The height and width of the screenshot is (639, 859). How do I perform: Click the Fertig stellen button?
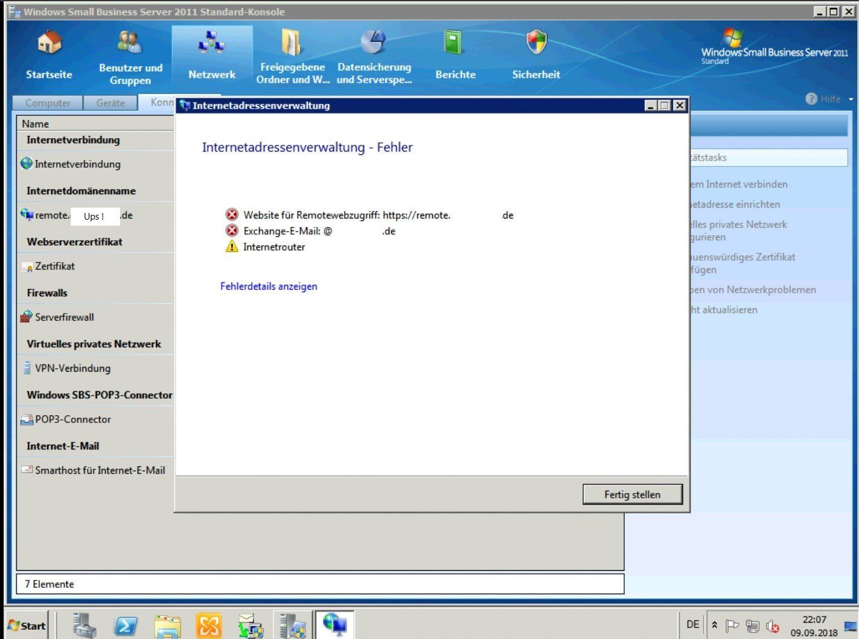point(632,494)
